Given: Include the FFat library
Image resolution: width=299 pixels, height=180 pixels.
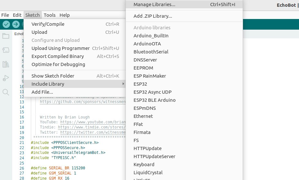Looking at the screenshot, I should click(184, 124).
